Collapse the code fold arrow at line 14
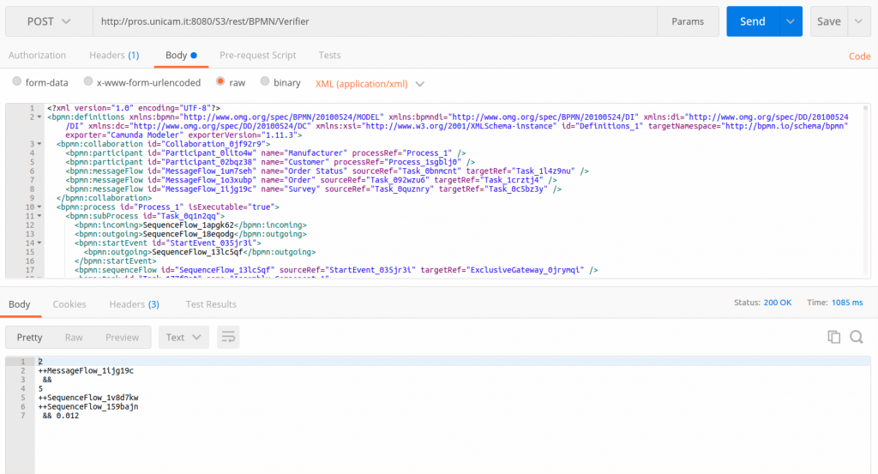The width and height of the screenshot is (878, 474). pos(39,243)
